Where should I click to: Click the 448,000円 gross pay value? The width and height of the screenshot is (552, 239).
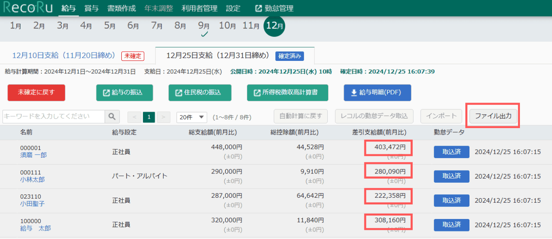pyautogui.click(x=226, y=147)
